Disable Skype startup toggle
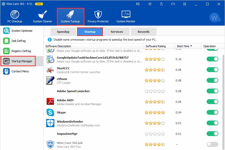The width and height of the screenshot is (225, 150). [212, 112]
